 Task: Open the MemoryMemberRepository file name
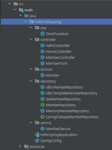tap(67, 111)
